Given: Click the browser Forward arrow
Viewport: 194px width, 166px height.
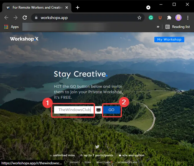Looking at the screenshot, I should coord(16,17).
